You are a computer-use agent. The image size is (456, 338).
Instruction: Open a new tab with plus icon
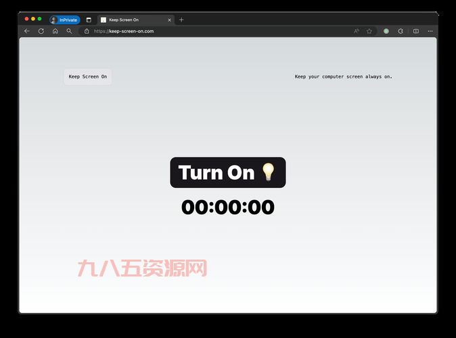pos(181,20)
